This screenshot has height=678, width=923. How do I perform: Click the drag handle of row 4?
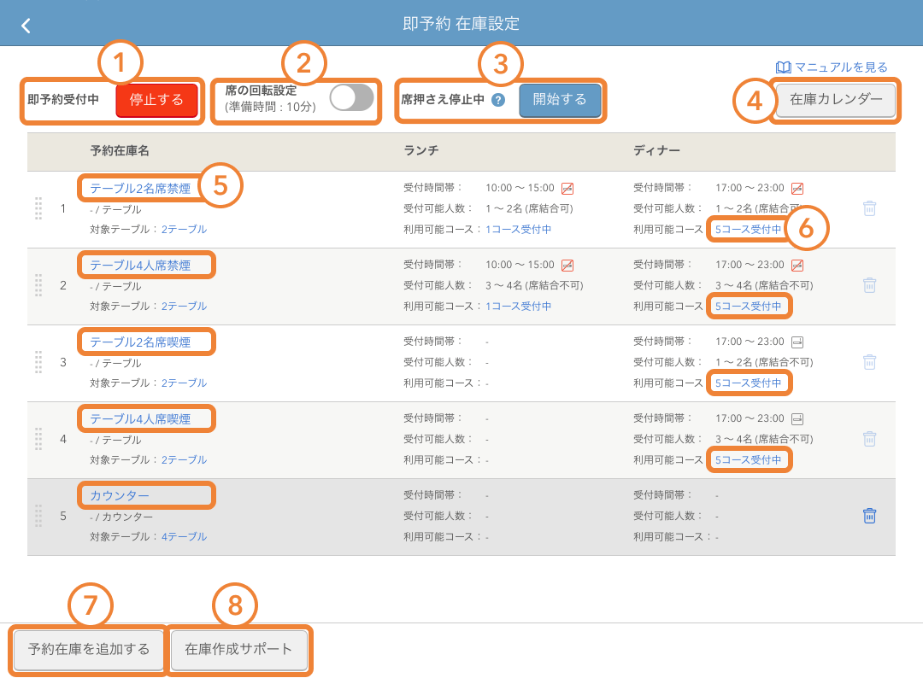coord(38,439)
